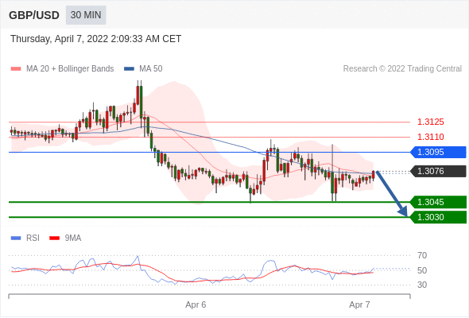
Task: Click the 1.3125 resistance label
Action: [x=430, y=122]
